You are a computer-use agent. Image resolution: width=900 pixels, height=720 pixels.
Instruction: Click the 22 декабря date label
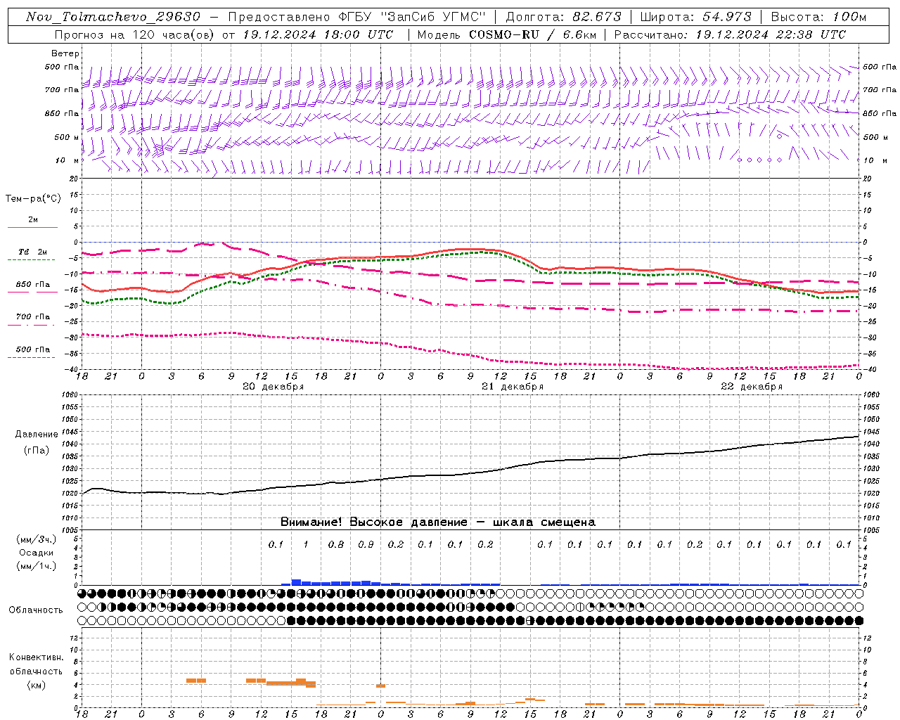(752, 387)
